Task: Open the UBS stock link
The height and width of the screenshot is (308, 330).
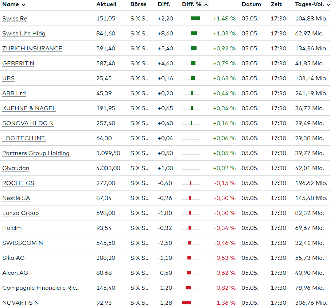Action: tap(8, 78)
